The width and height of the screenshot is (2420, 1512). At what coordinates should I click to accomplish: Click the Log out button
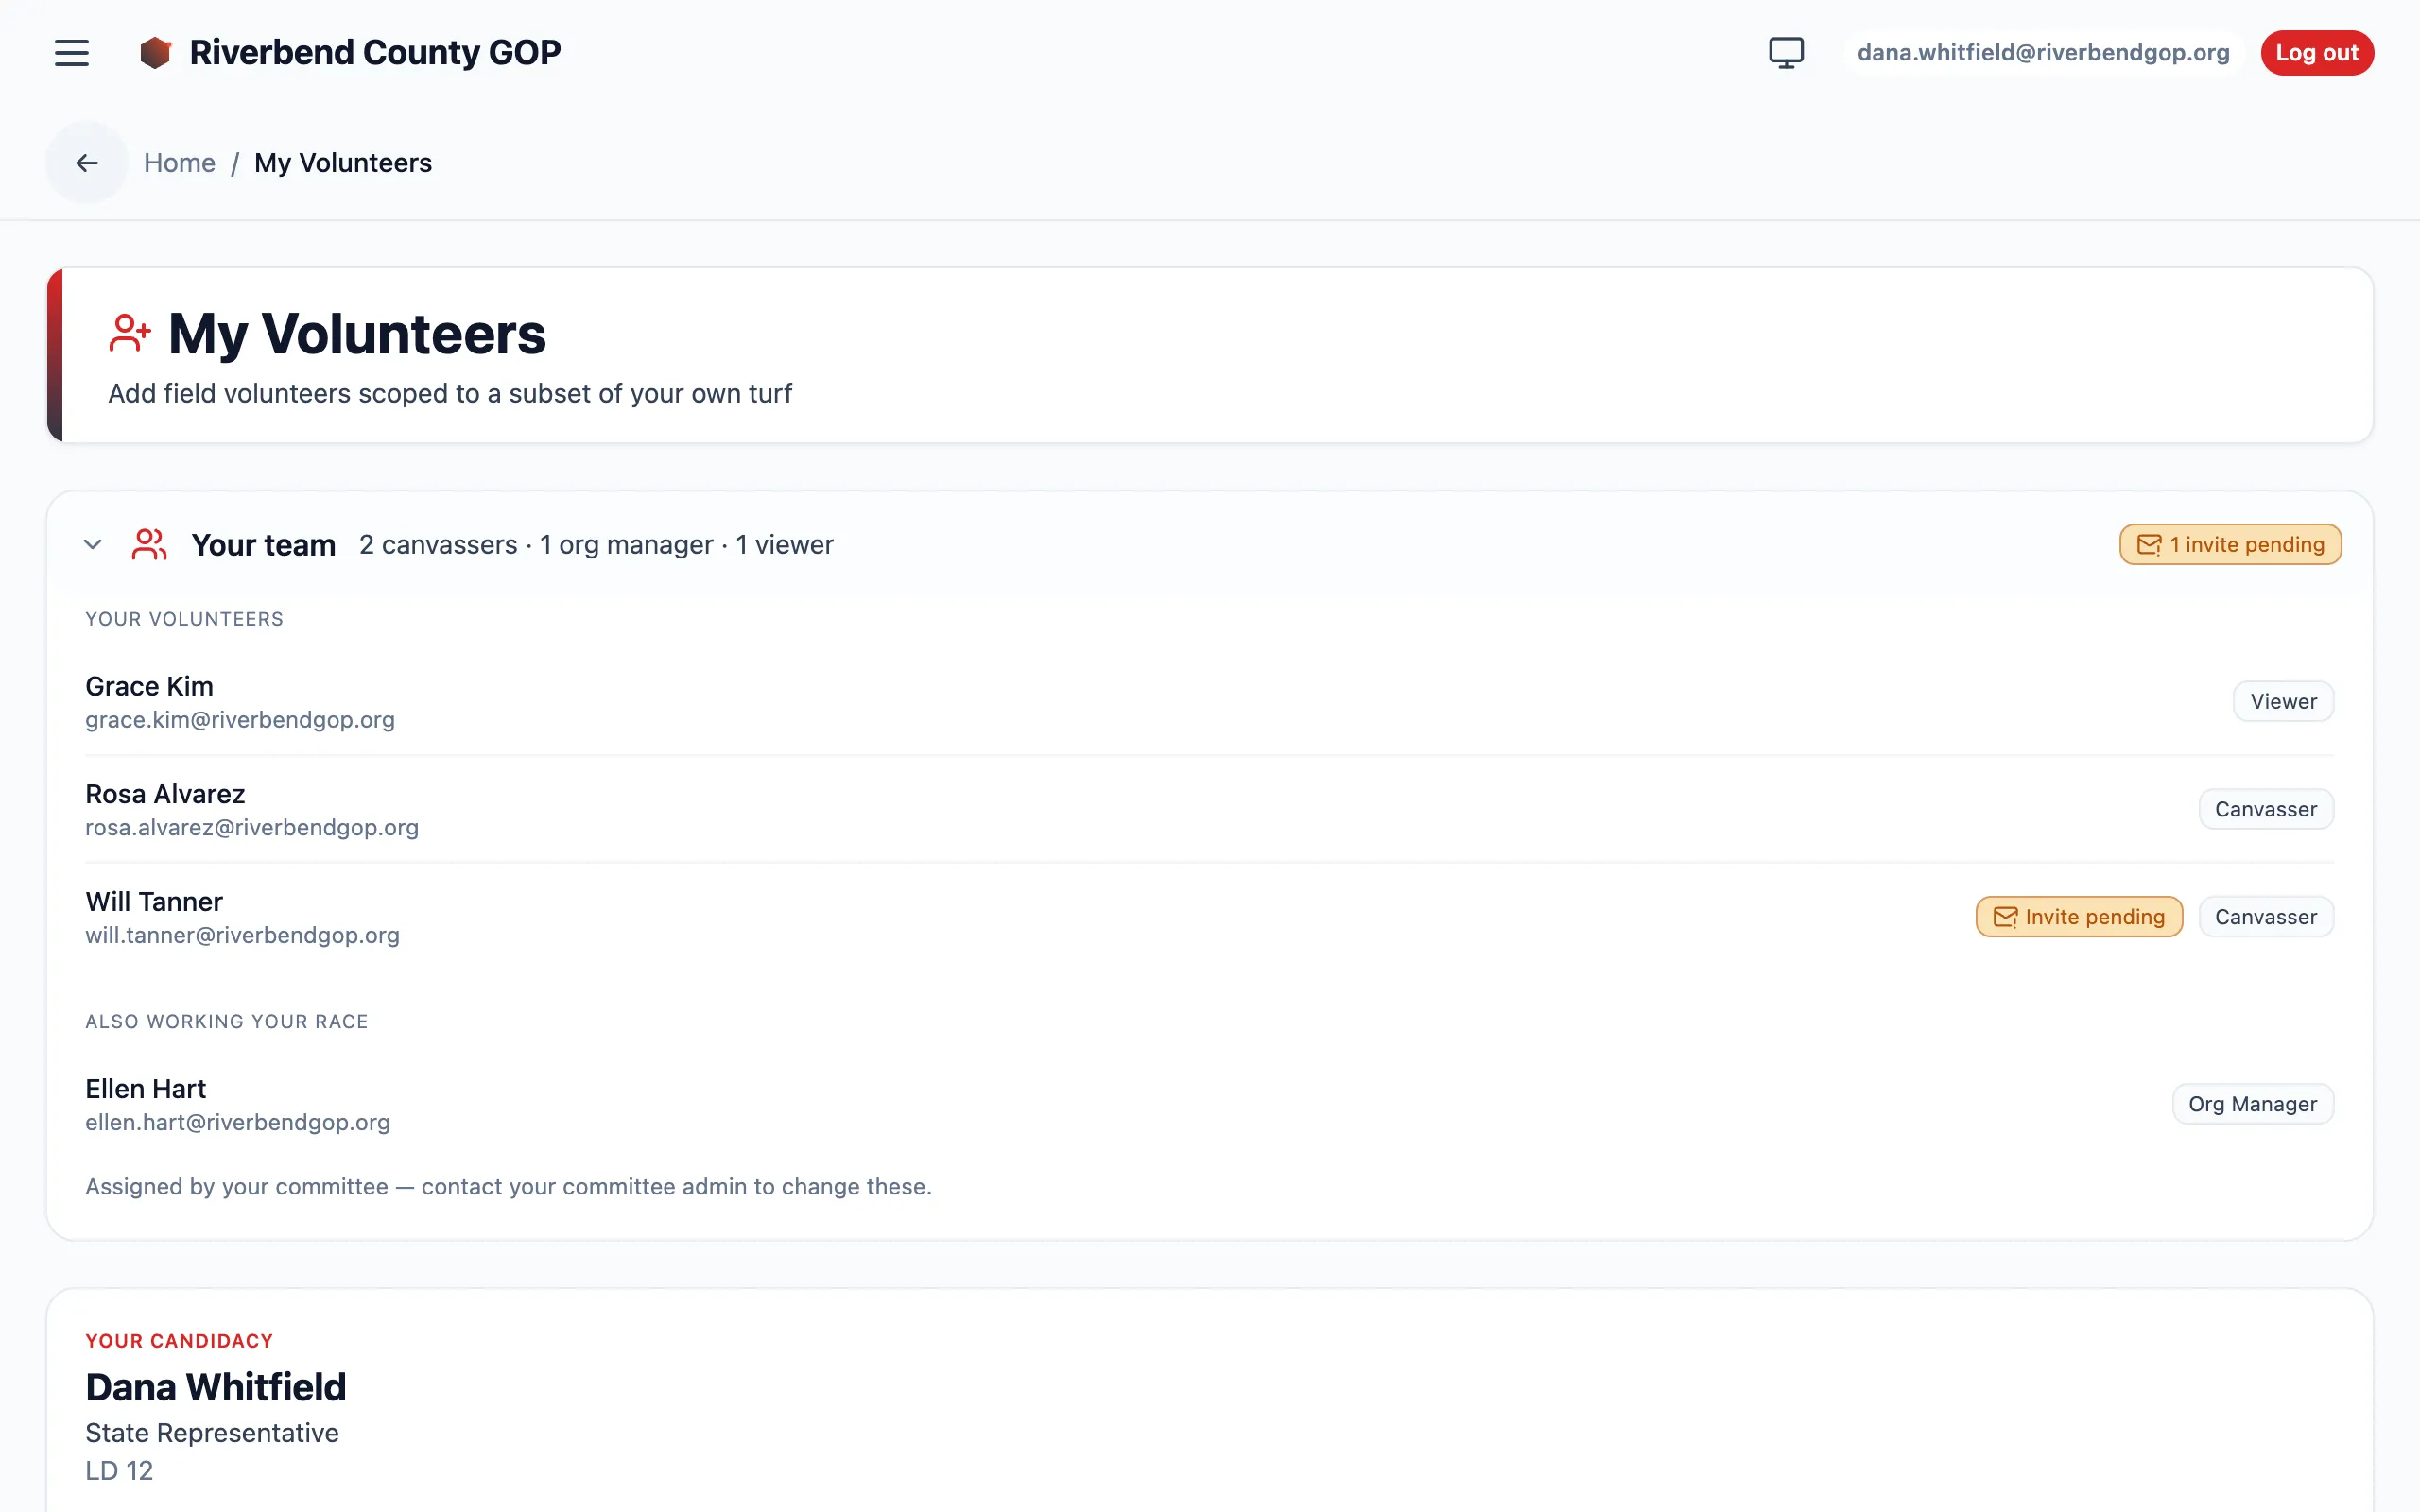pyautogui.click(x=2317, y=53)
